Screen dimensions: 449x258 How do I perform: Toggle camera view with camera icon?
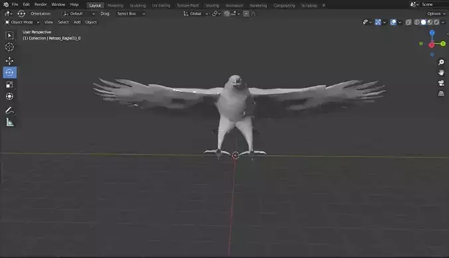[x=441, y=83]
